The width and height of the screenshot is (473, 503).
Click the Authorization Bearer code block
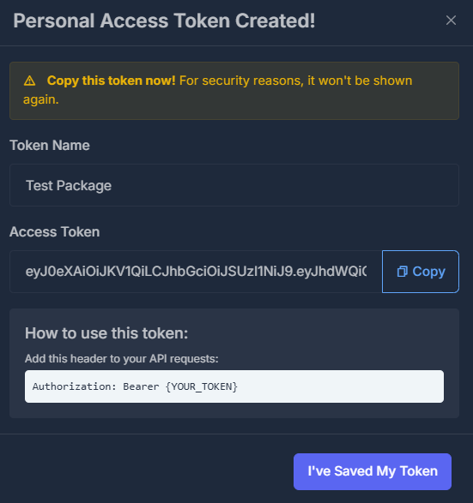[x=234, y=386]
